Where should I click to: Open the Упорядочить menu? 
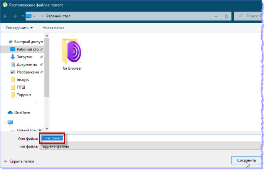tap(19, 28)
